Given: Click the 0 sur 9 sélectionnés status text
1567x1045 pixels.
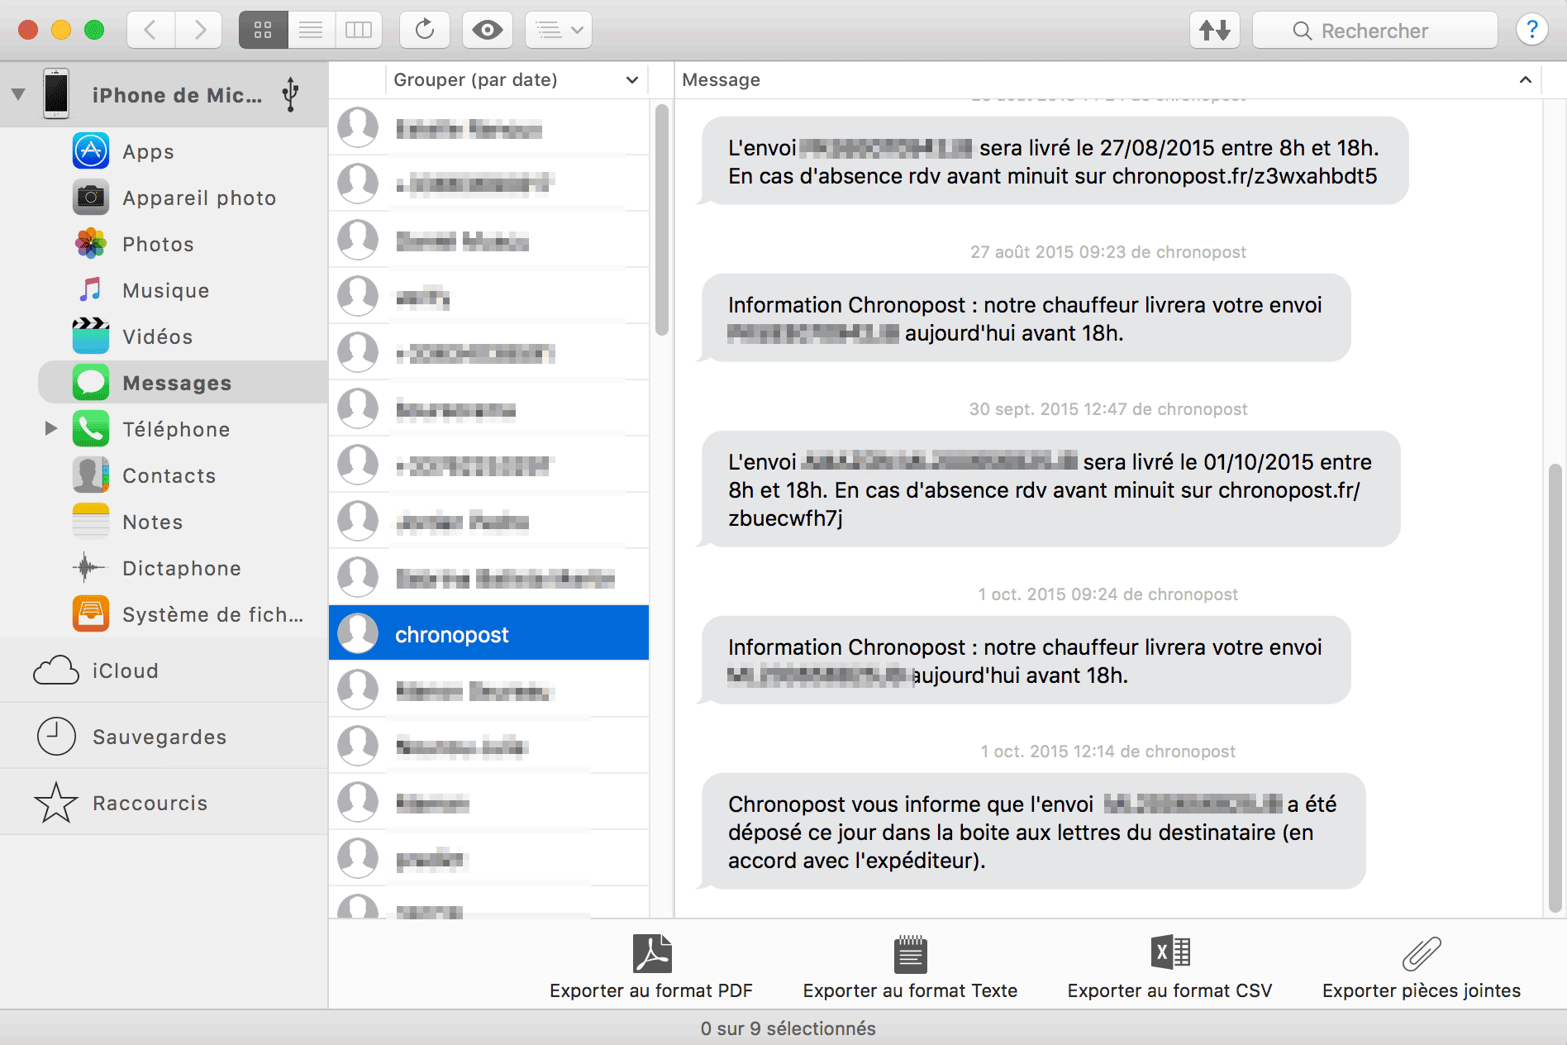Looking at the screenshot, I should tap(788, 1028).
